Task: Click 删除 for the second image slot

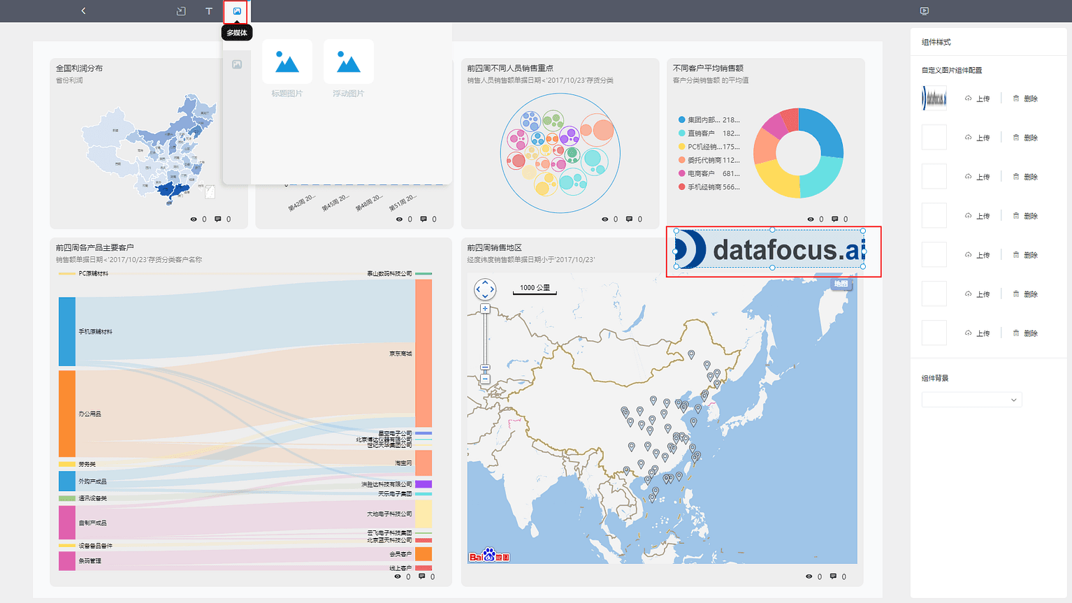Action: point(1025,138)
